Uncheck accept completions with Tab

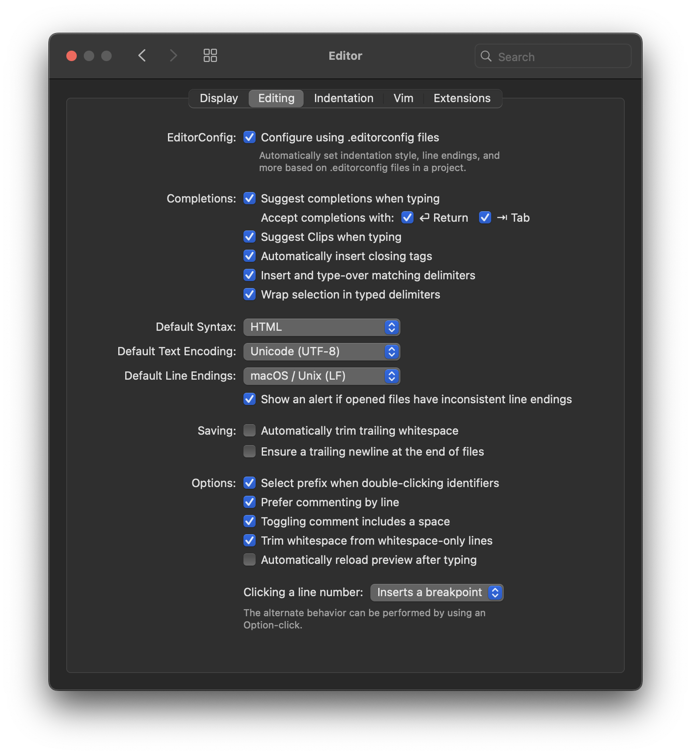485,217
